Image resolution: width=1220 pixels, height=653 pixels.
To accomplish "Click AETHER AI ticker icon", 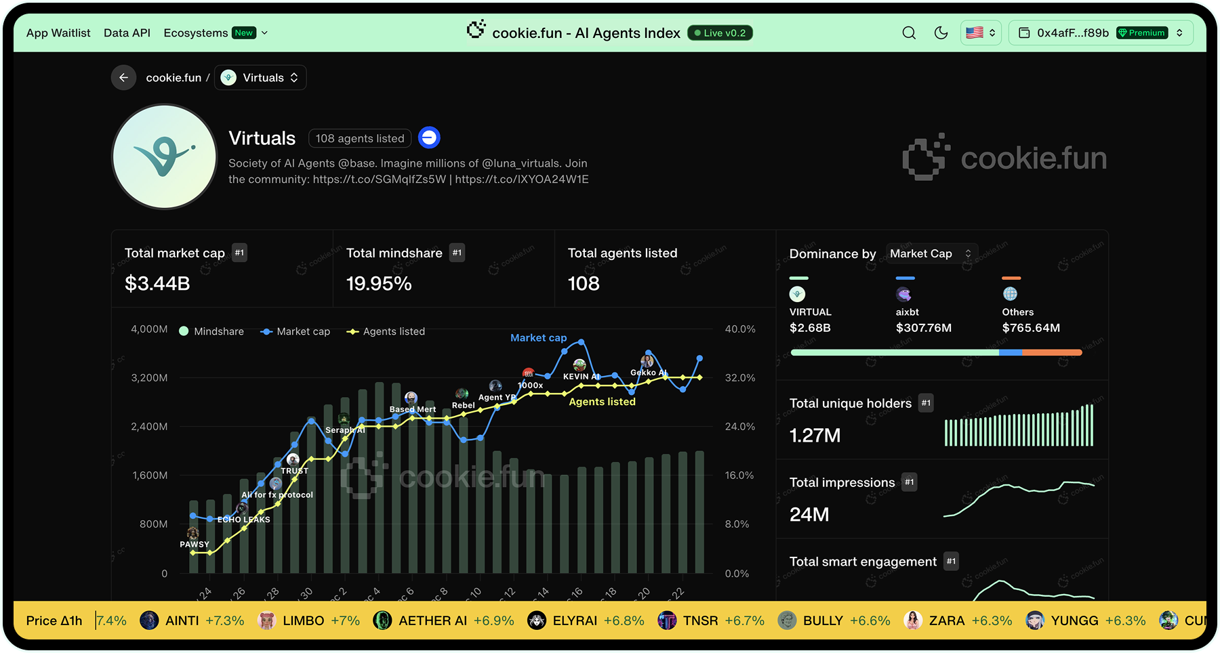I will click(x=382, y=620).
